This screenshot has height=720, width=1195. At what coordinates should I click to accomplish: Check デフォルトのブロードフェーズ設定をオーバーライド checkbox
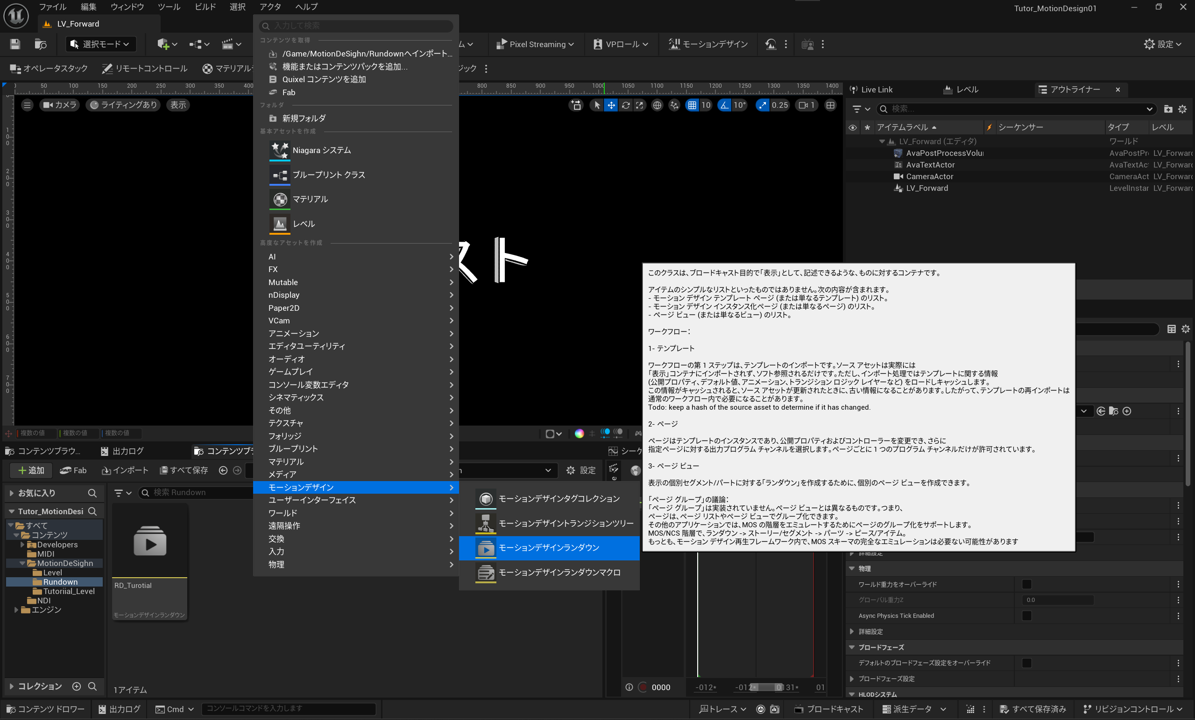[x=1026, y=663]
